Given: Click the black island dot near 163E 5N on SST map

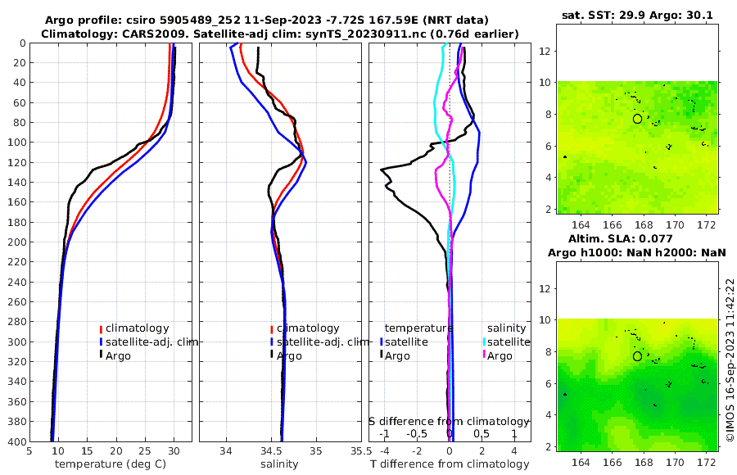Looking at the screenshot, I should [565, 156].
